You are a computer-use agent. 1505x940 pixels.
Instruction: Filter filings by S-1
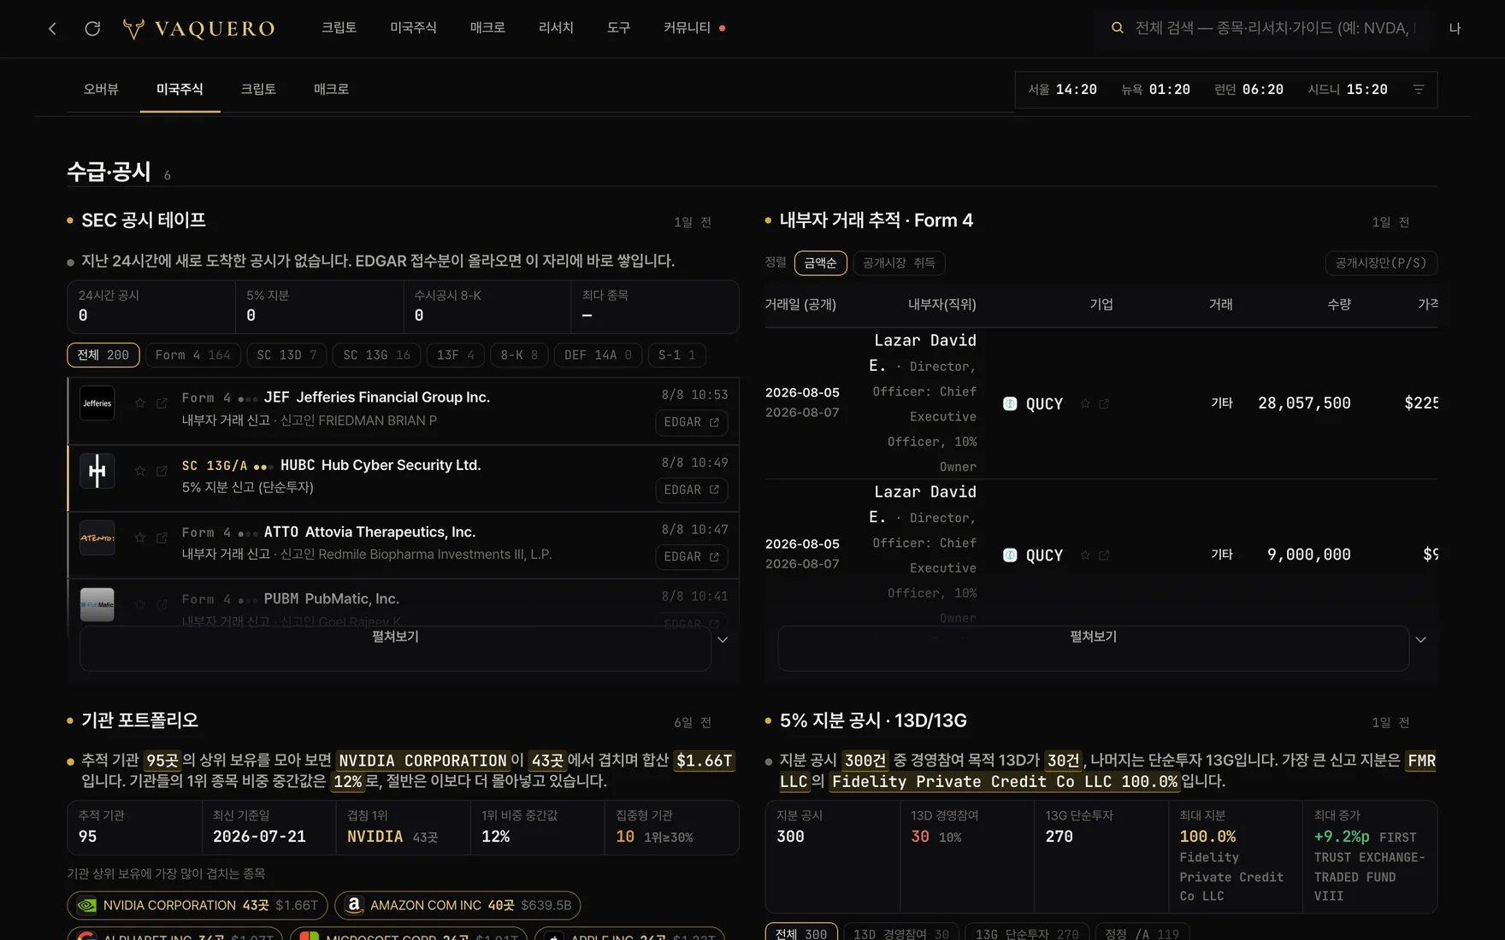[676, 355]
